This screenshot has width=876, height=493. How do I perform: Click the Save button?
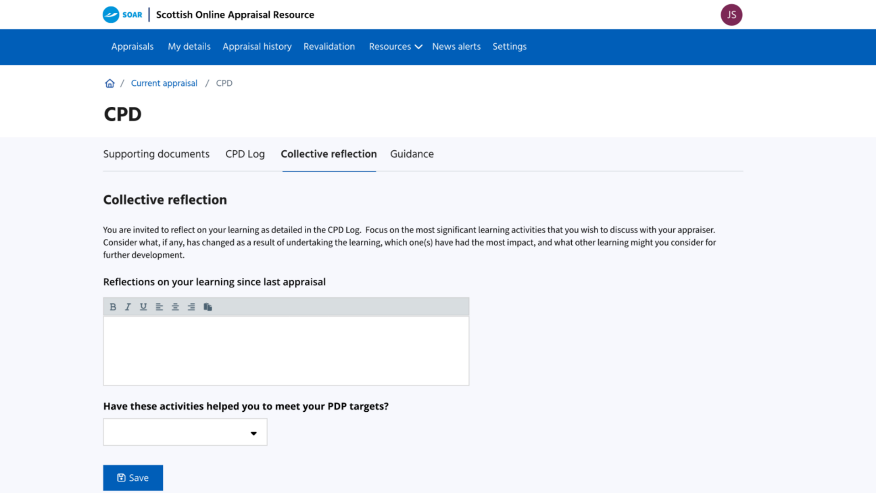pyautogui.click(x=133, y=477)
